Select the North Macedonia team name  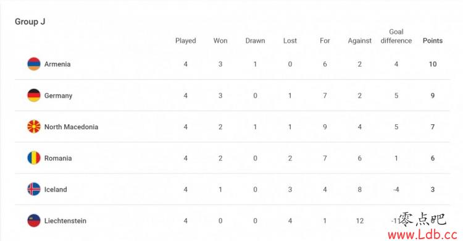coord(71,127)
